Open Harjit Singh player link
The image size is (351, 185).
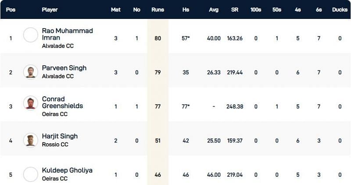click(x=61, y=137)
